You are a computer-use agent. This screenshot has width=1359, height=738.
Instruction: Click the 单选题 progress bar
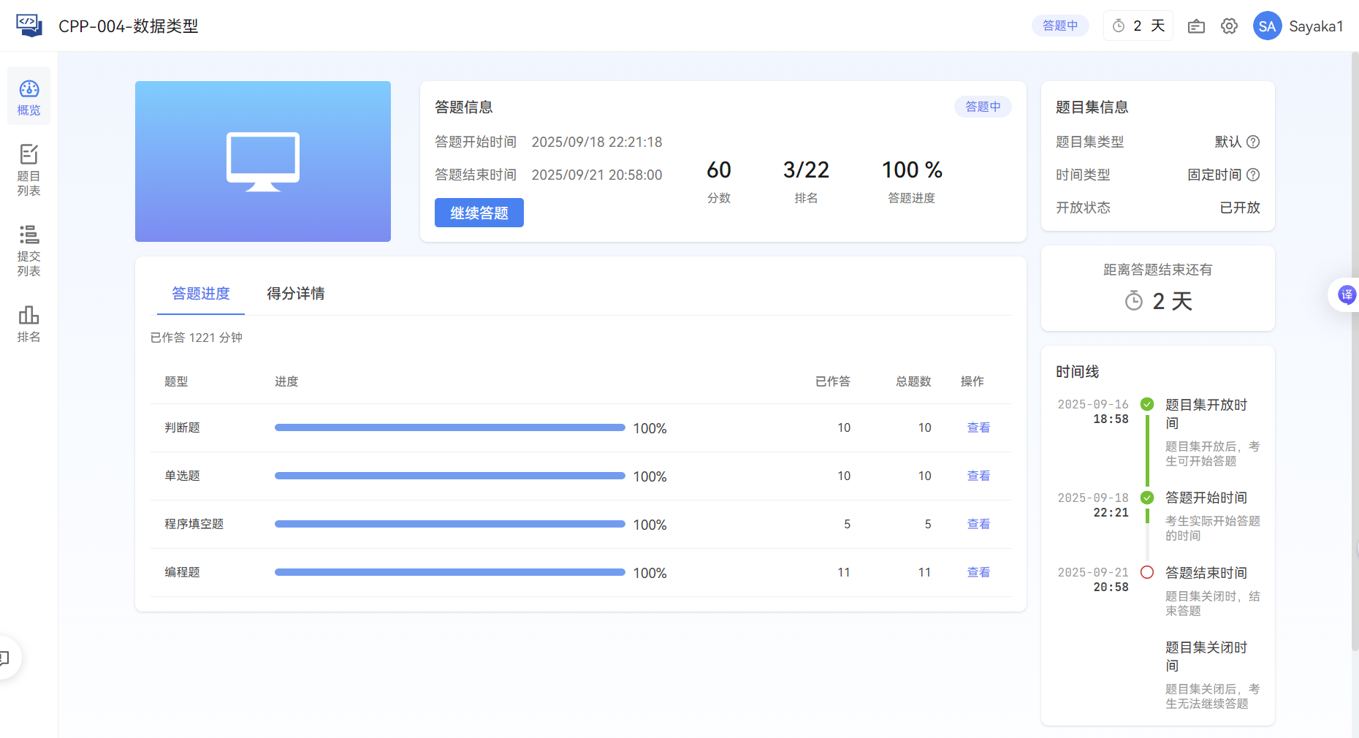450,476
